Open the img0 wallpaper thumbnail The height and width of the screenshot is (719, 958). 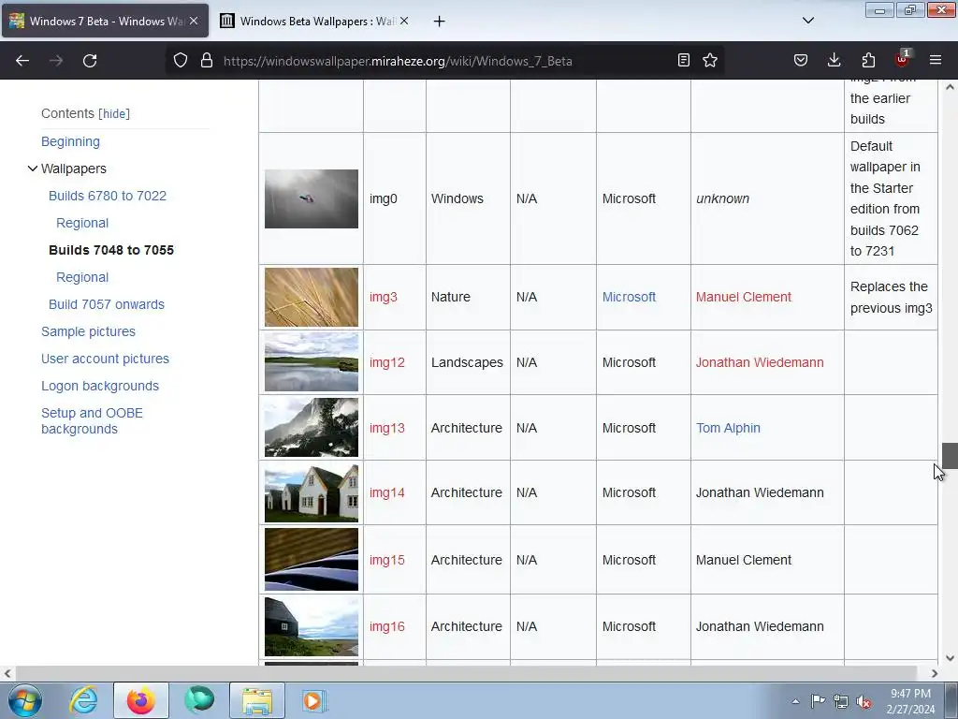tap(312, 198)
